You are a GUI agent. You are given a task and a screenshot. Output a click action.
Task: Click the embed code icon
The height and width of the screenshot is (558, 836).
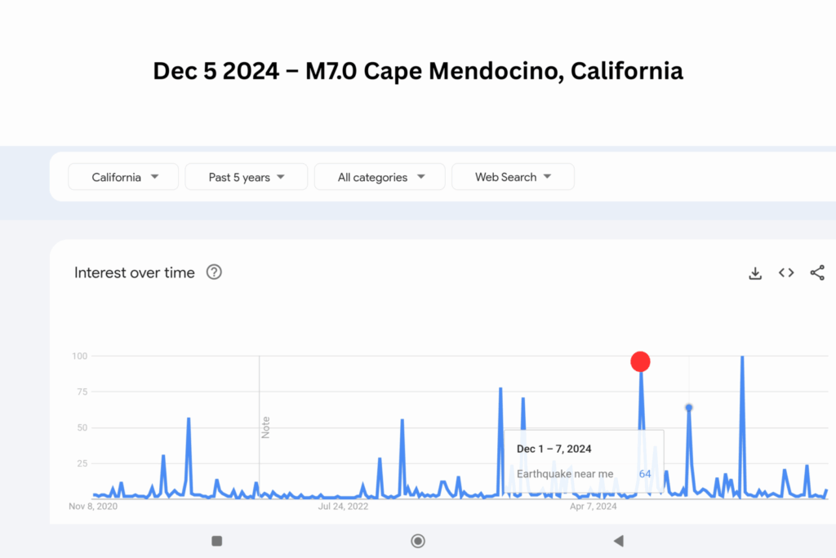(786, 272)
